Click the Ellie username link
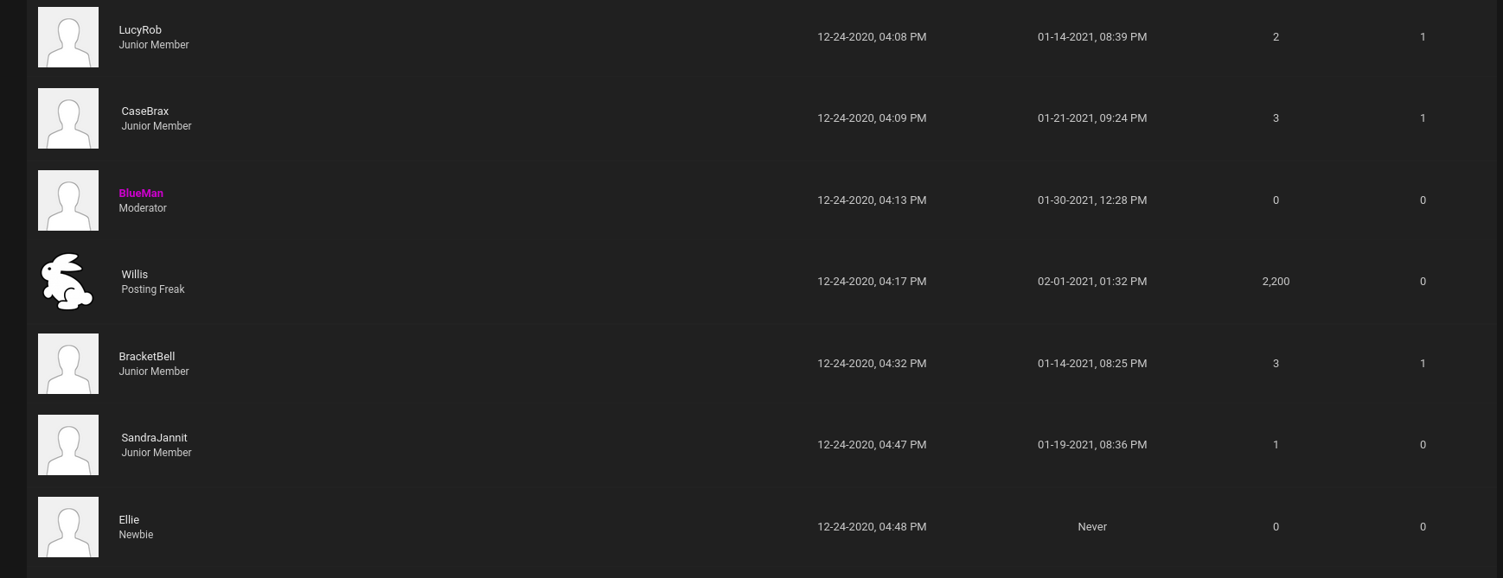The height and width of the screenshot is (578, 1503). coord(129,519)
